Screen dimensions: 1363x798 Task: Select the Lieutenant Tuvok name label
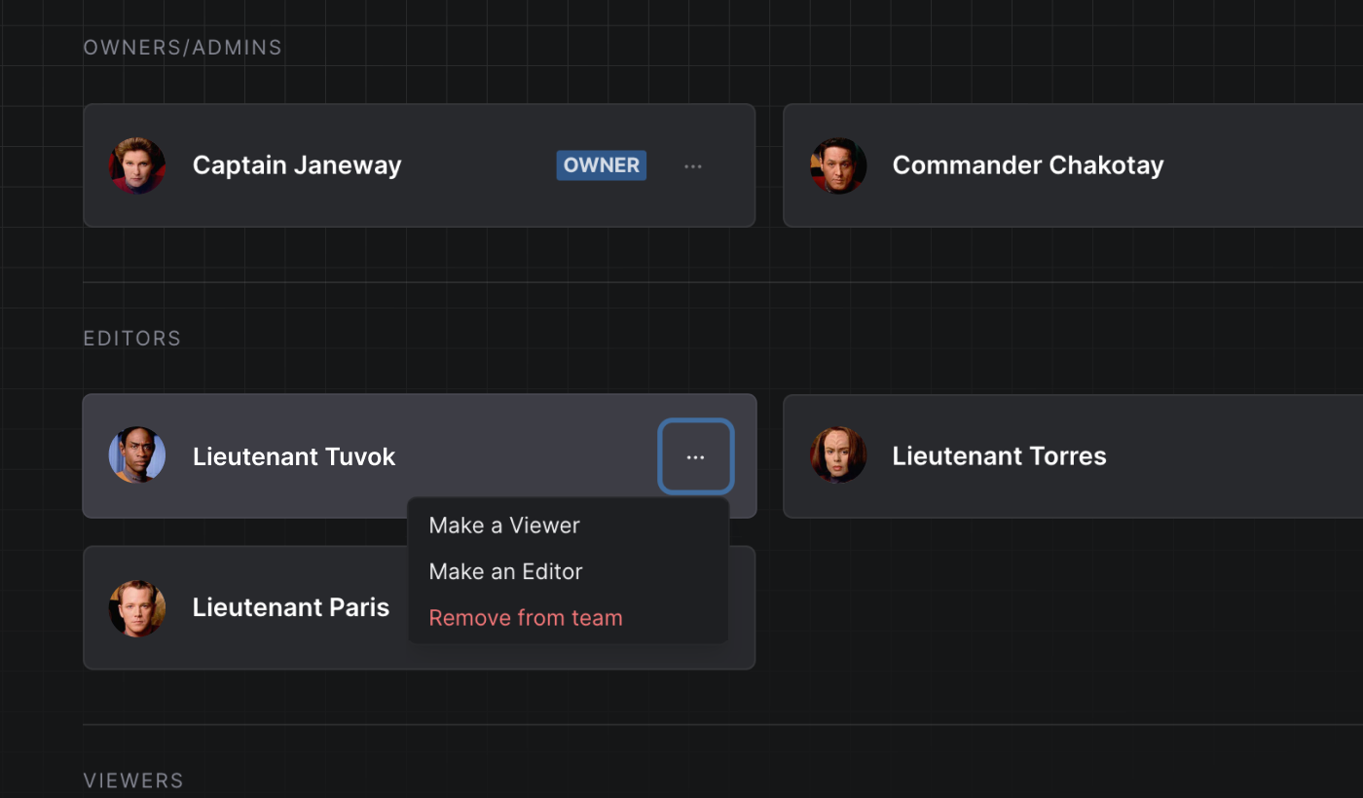[294, 456]
